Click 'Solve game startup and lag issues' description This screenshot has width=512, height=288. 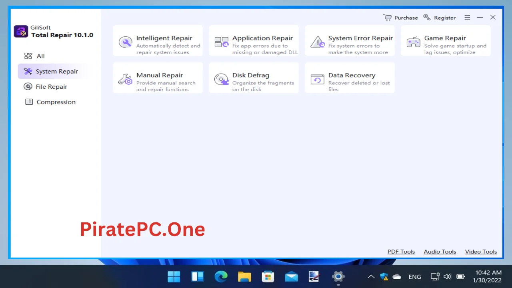(x=455, y=49)
